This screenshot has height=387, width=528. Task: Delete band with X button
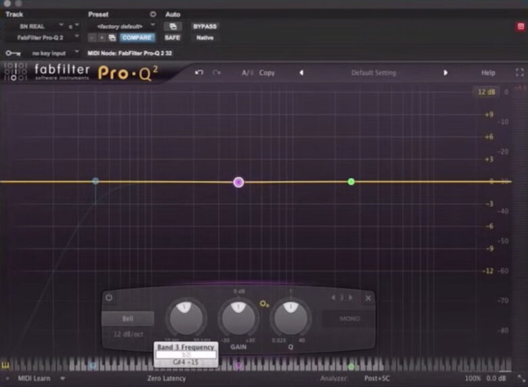click(368, 298)
